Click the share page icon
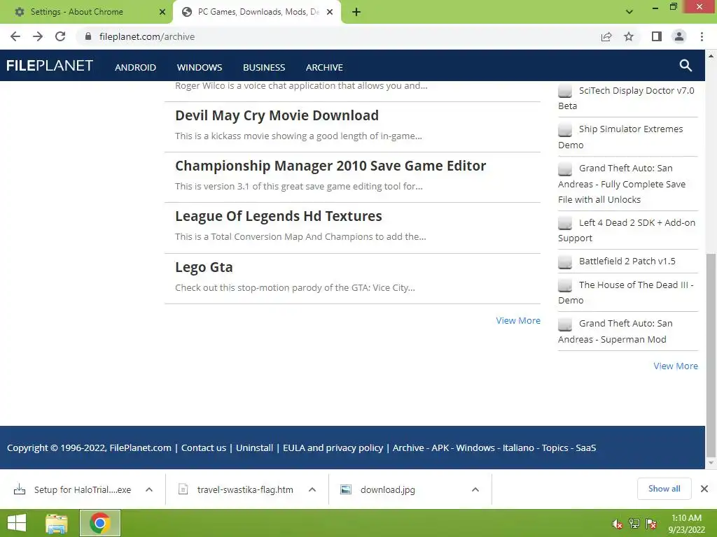 pos(606,36)
